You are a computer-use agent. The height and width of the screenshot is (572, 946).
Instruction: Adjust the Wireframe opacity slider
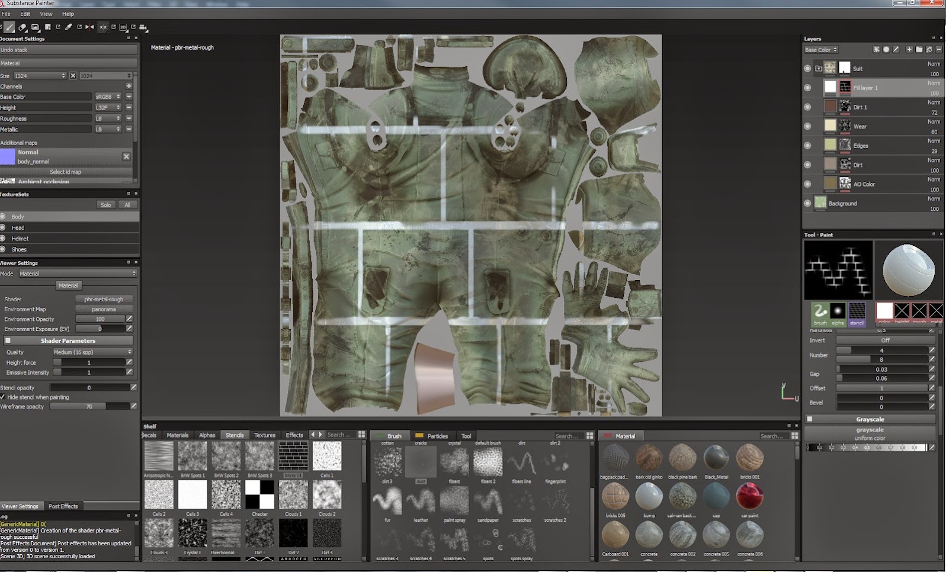(89, 407)
